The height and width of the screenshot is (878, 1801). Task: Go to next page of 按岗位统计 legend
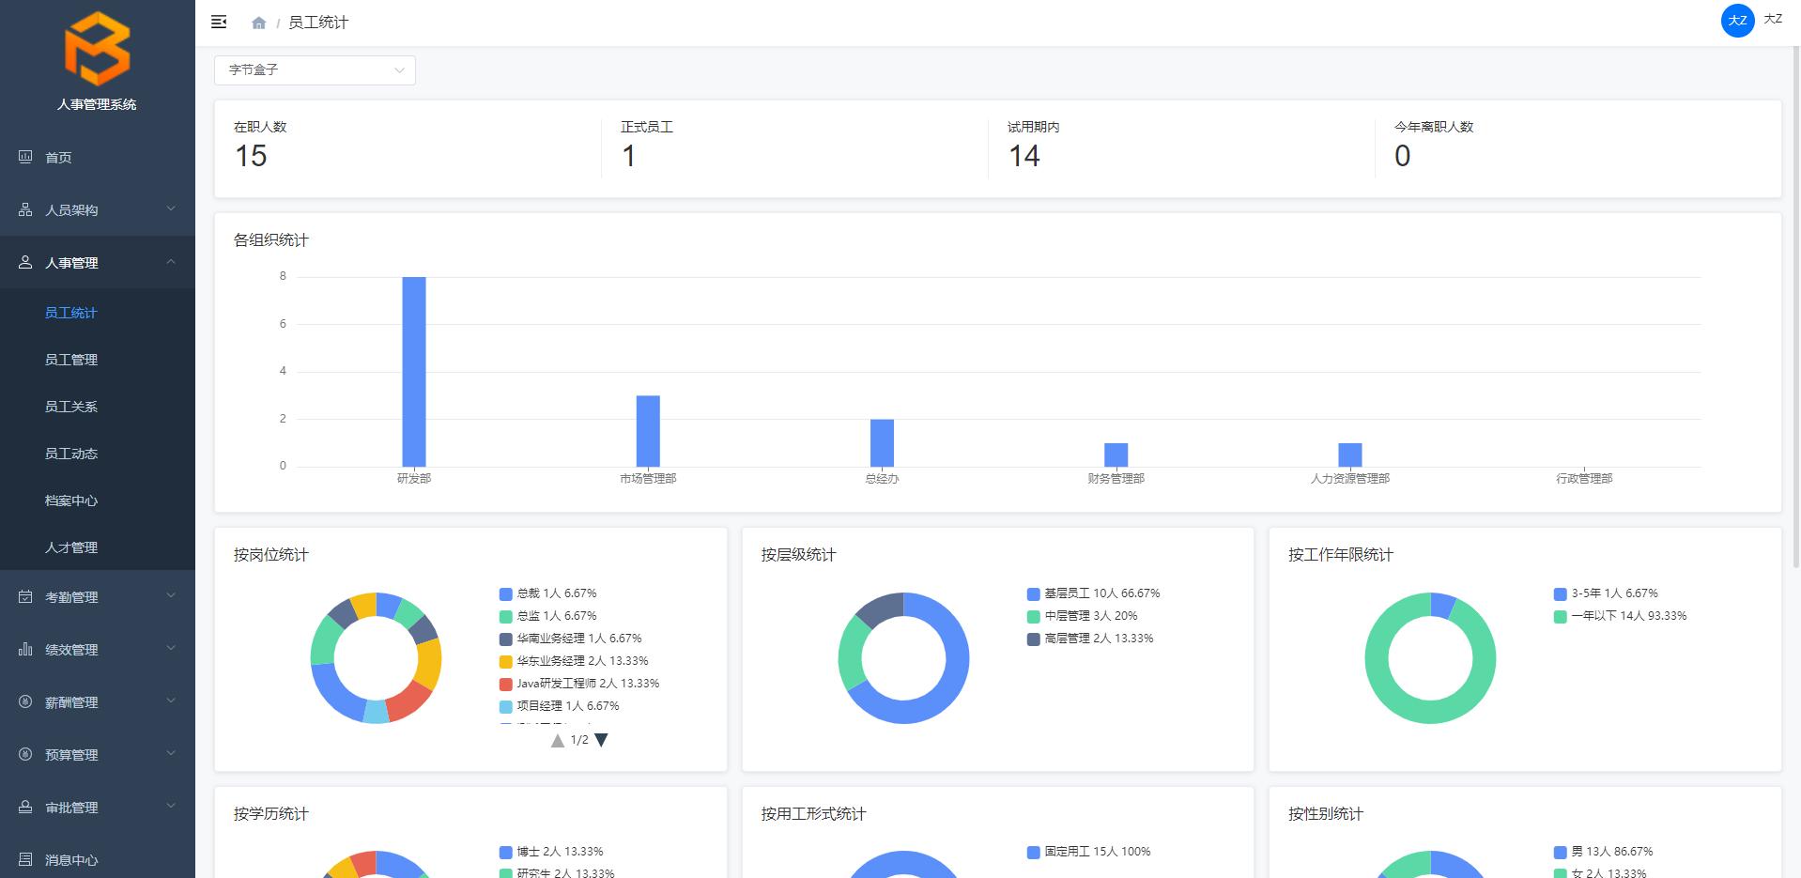[602, 740]
